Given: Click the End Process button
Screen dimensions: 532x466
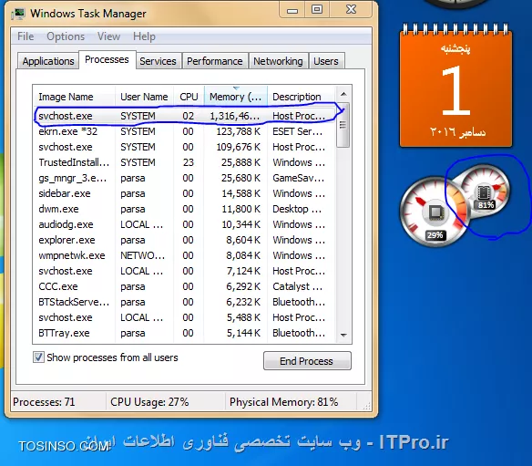Looking at the screenshot, I should 307,361.
